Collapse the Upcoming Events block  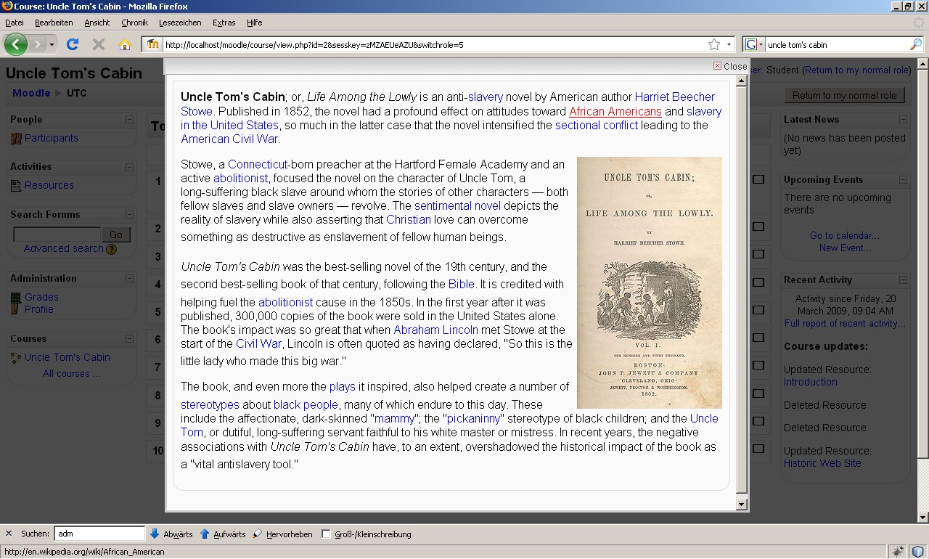click(x=903, y=180)
